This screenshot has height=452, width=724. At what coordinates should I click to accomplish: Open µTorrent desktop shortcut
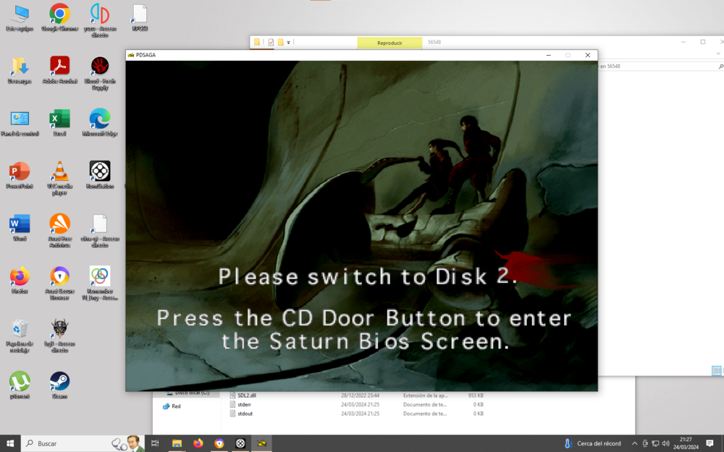(20, 381)
